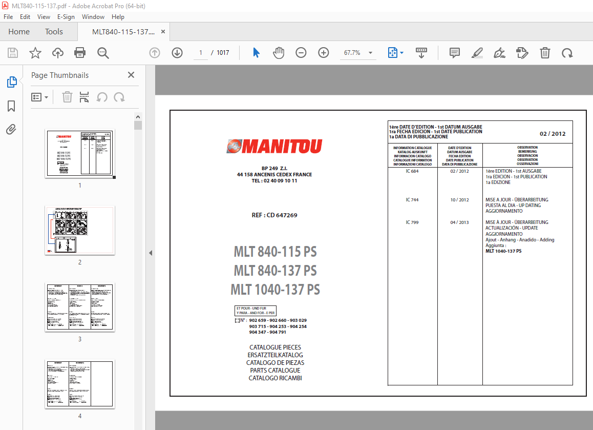Rotate the page clockwise from main toolbar
Viewport: 593px width, 430px height.
coord(567,53)
